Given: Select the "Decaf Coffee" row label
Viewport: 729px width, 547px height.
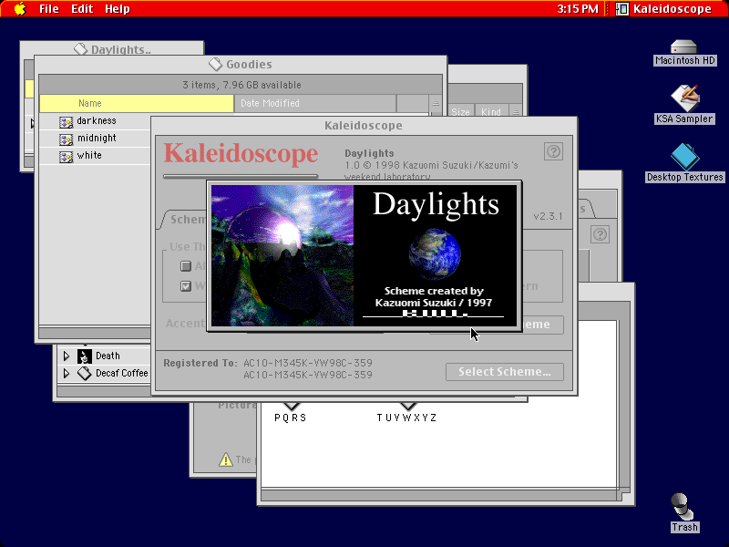Looking at the screenshot, I should tap(122, 373).
